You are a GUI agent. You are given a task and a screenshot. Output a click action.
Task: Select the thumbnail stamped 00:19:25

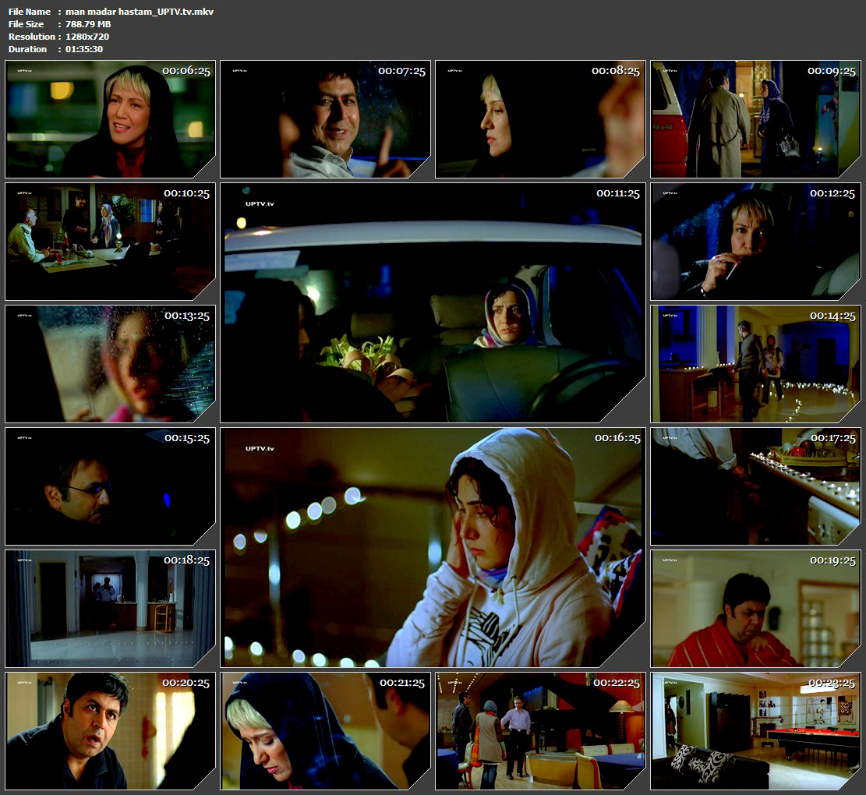[755, 609]
